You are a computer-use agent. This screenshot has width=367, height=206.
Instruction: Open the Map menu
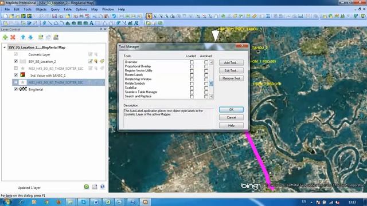click(94, 9)
